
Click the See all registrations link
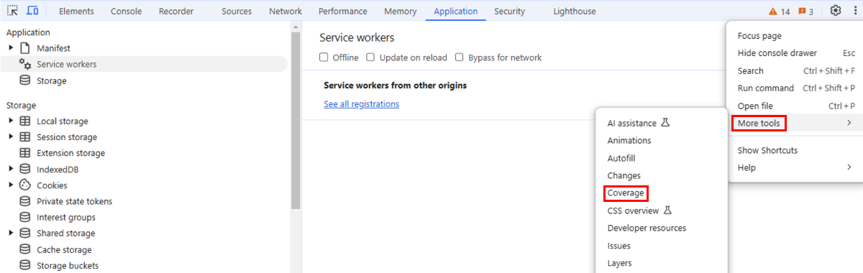click(361, 104)
